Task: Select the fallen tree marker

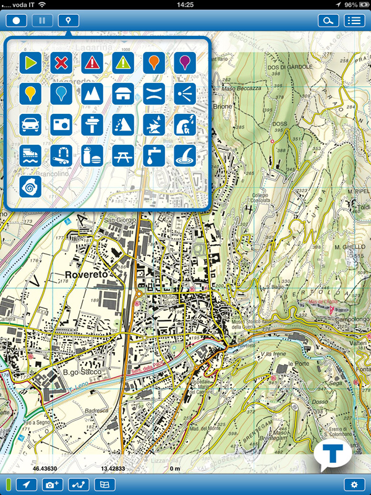Action: [154, 125]
